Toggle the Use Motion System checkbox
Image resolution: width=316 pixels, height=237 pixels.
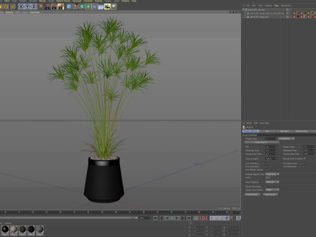point(266,170)
